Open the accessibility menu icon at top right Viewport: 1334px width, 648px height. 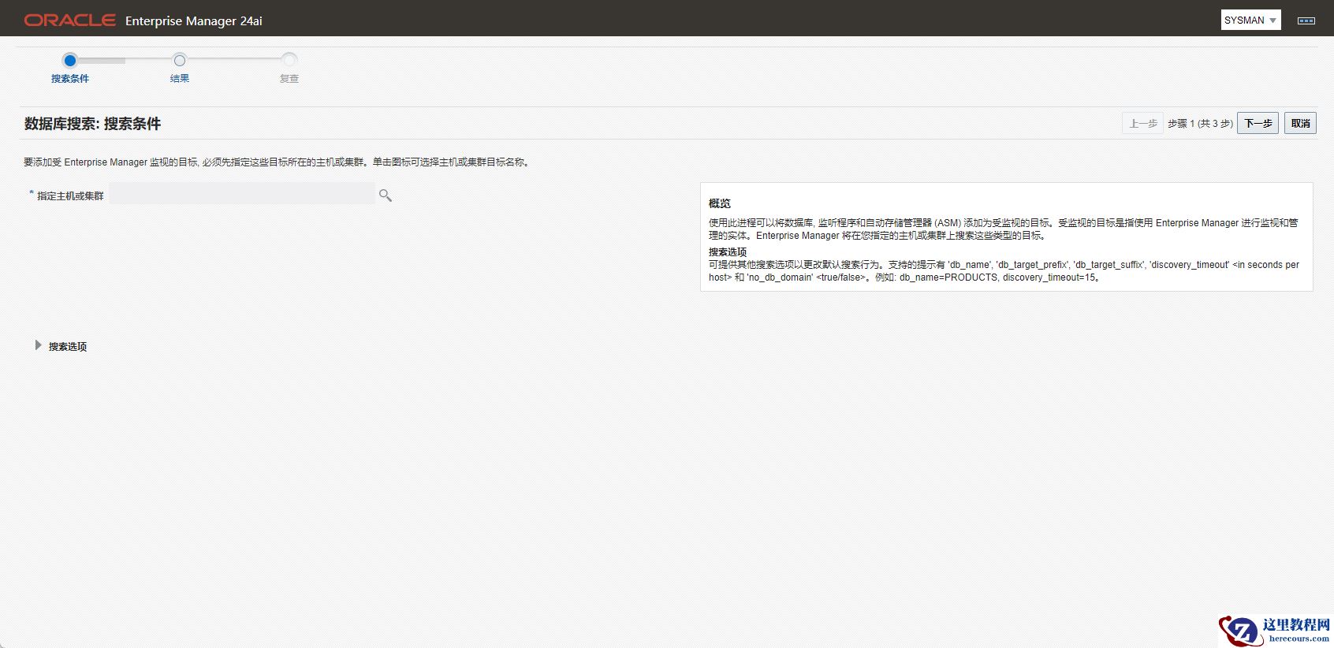pyautogui.click(x=1306, y=20)
